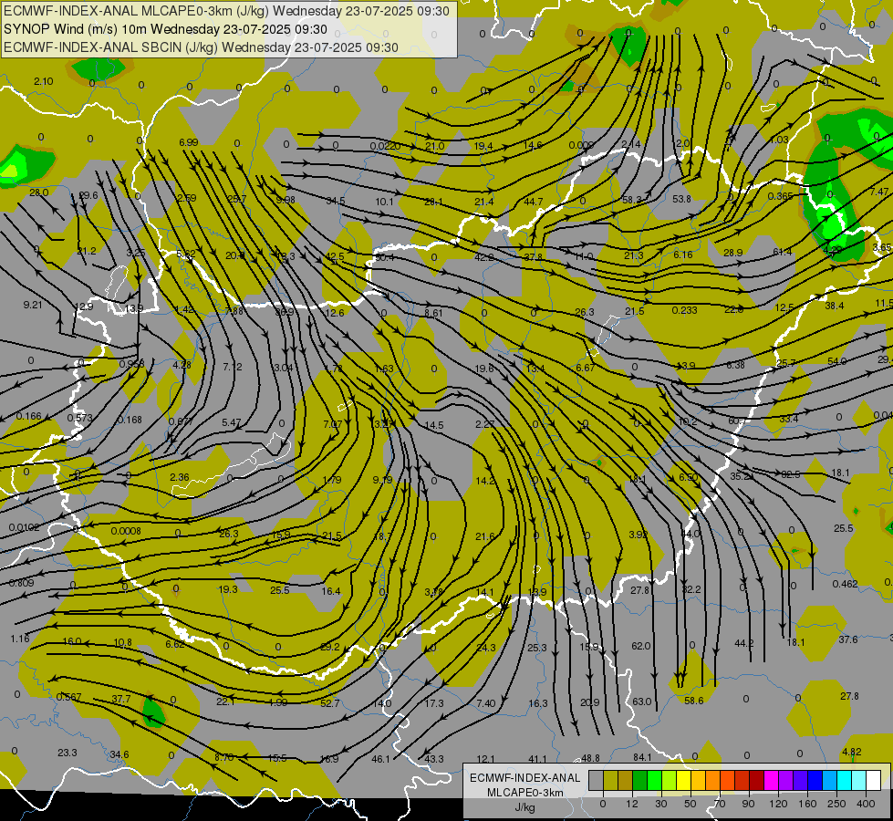Click the legend tick label 250

pos(836,804)
